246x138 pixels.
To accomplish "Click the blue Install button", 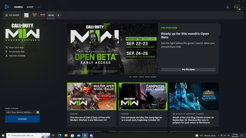I will [22, 119].
